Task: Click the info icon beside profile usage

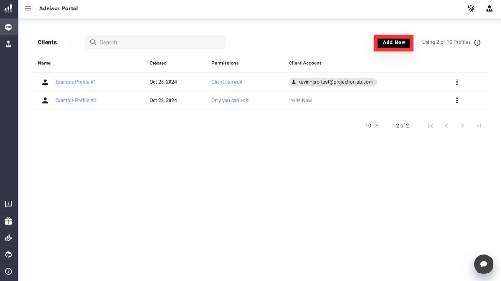Action: (477, 42)
